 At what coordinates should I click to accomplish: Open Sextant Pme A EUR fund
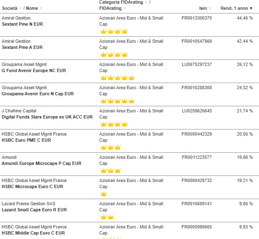tap(22, 47)
